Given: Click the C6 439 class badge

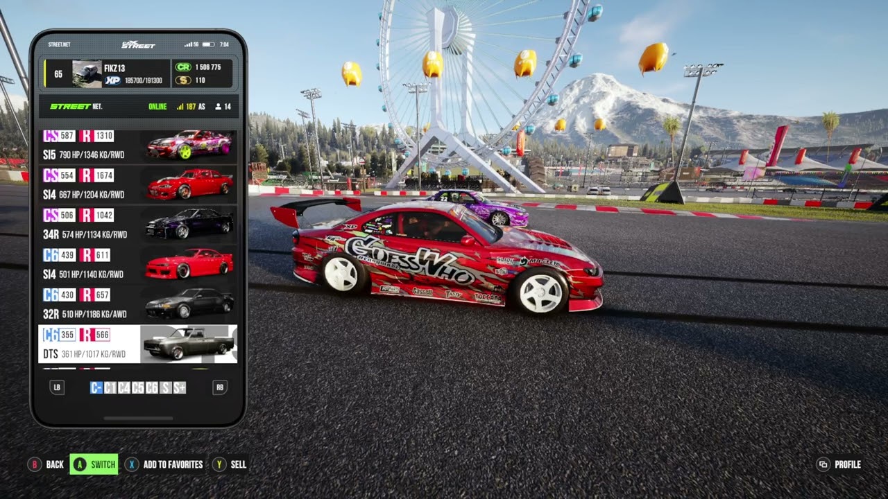Looking at the screenshot, I should pos(59,255).
